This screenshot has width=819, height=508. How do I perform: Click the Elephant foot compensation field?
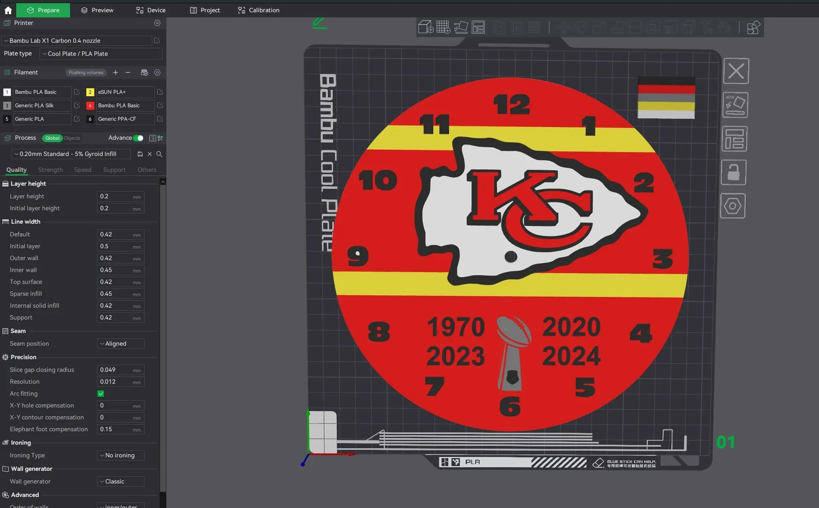pyautogui.click(x=121, y=430)
